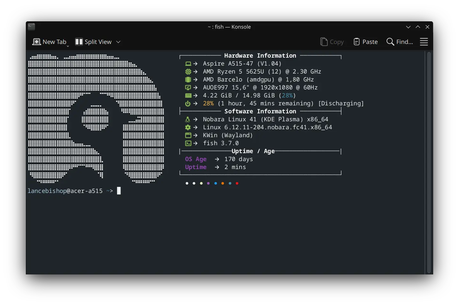This screenshot has width=459, height=305.
Task: Click the terminal cursor block at prompt
Action: (119, 191)
